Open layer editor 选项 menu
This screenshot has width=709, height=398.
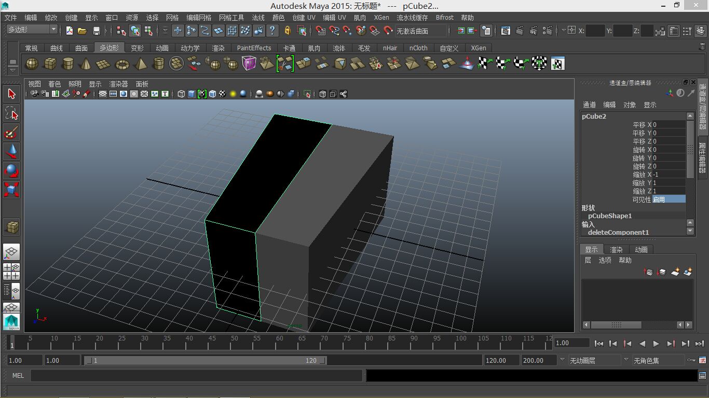605,260
